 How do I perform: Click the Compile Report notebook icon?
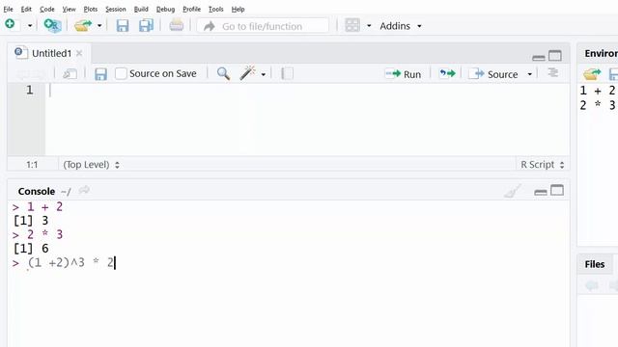287,73
